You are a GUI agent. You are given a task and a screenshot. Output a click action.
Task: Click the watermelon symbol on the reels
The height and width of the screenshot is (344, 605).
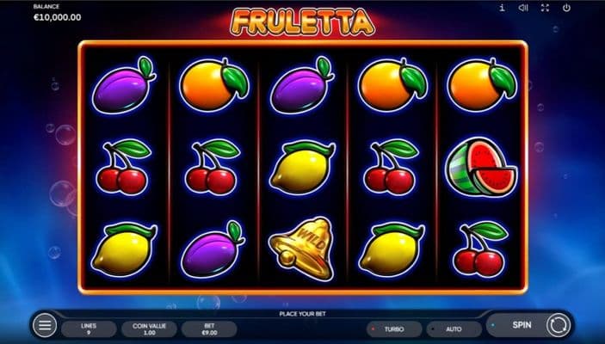pyautogui.click(x=481, y=167)
